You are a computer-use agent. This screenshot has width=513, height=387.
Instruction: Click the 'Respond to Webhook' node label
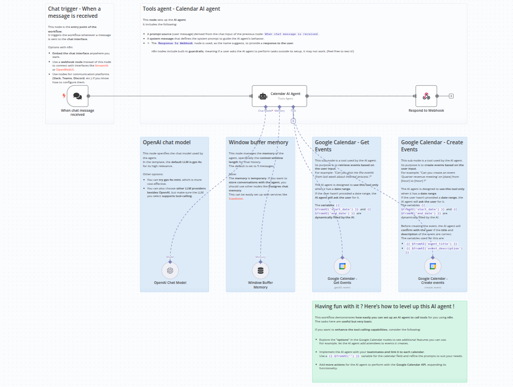click(426, 111)
